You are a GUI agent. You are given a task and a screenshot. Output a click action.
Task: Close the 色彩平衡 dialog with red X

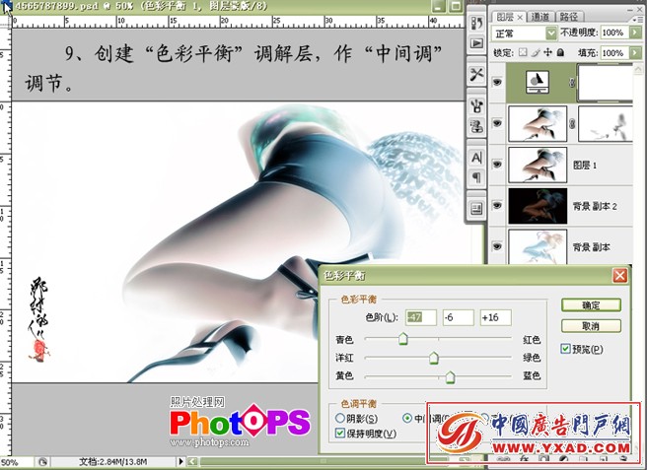coord(619,275)
